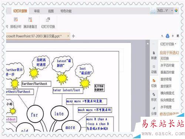The image size is (185, 139).
Task: Select the more B than A text box
Action: coord(100,124)
